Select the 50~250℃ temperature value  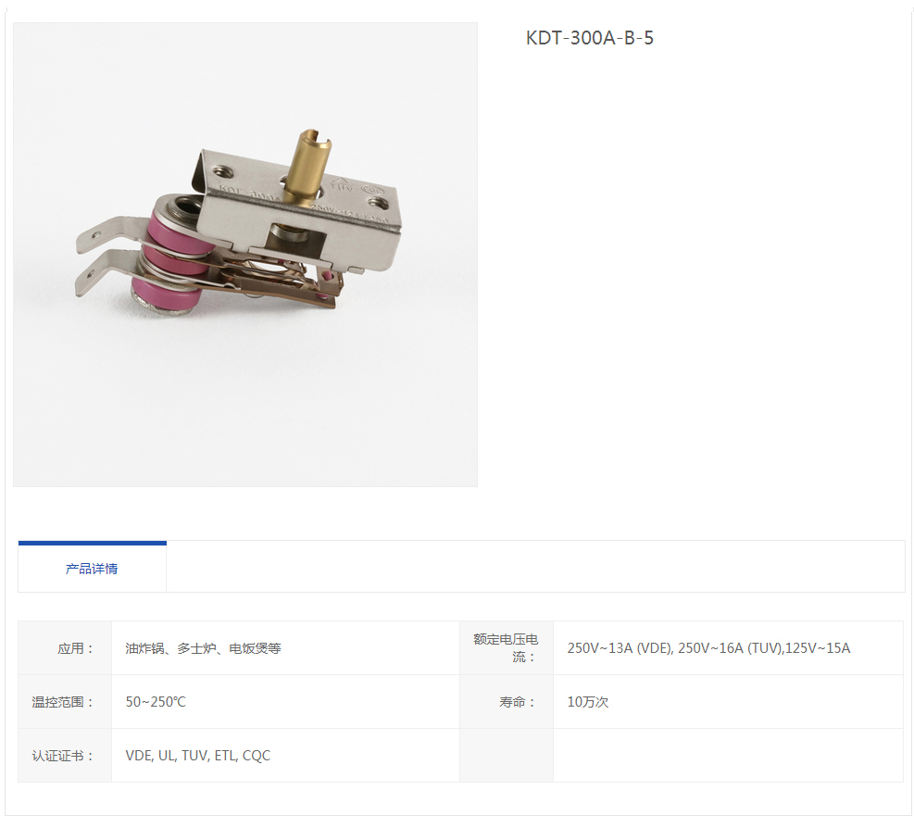(x=156, y=702)
